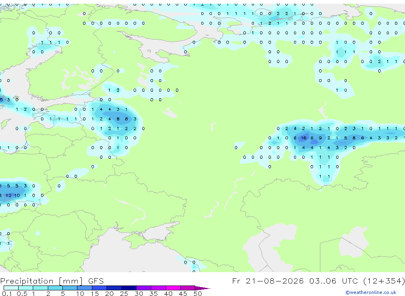This screenshot has width=405, height=296.
Task: Click the '0.5' legend scale label
Action: pyautogui.click(x=22, y=294)
